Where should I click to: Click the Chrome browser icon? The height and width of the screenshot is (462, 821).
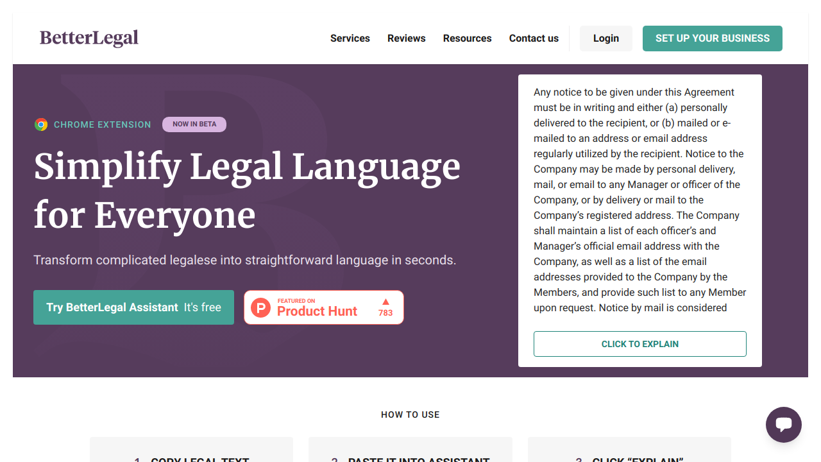41,124
